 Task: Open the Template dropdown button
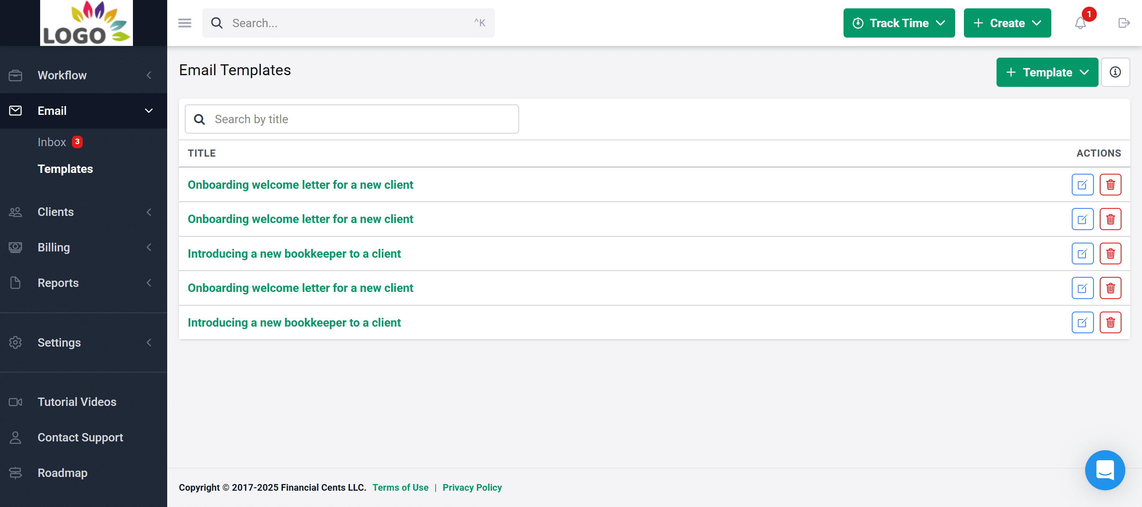1047,72
